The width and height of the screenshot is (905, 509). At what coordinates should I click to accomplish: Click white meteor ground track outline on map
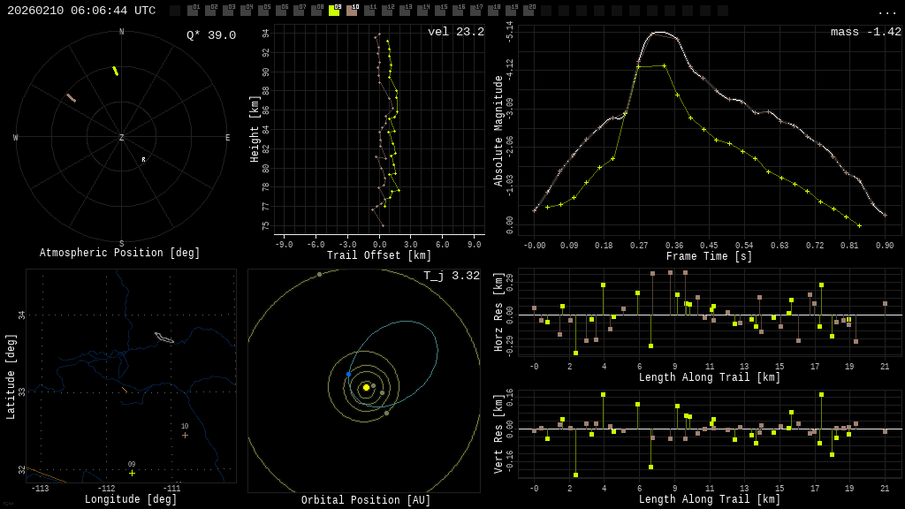164,337
